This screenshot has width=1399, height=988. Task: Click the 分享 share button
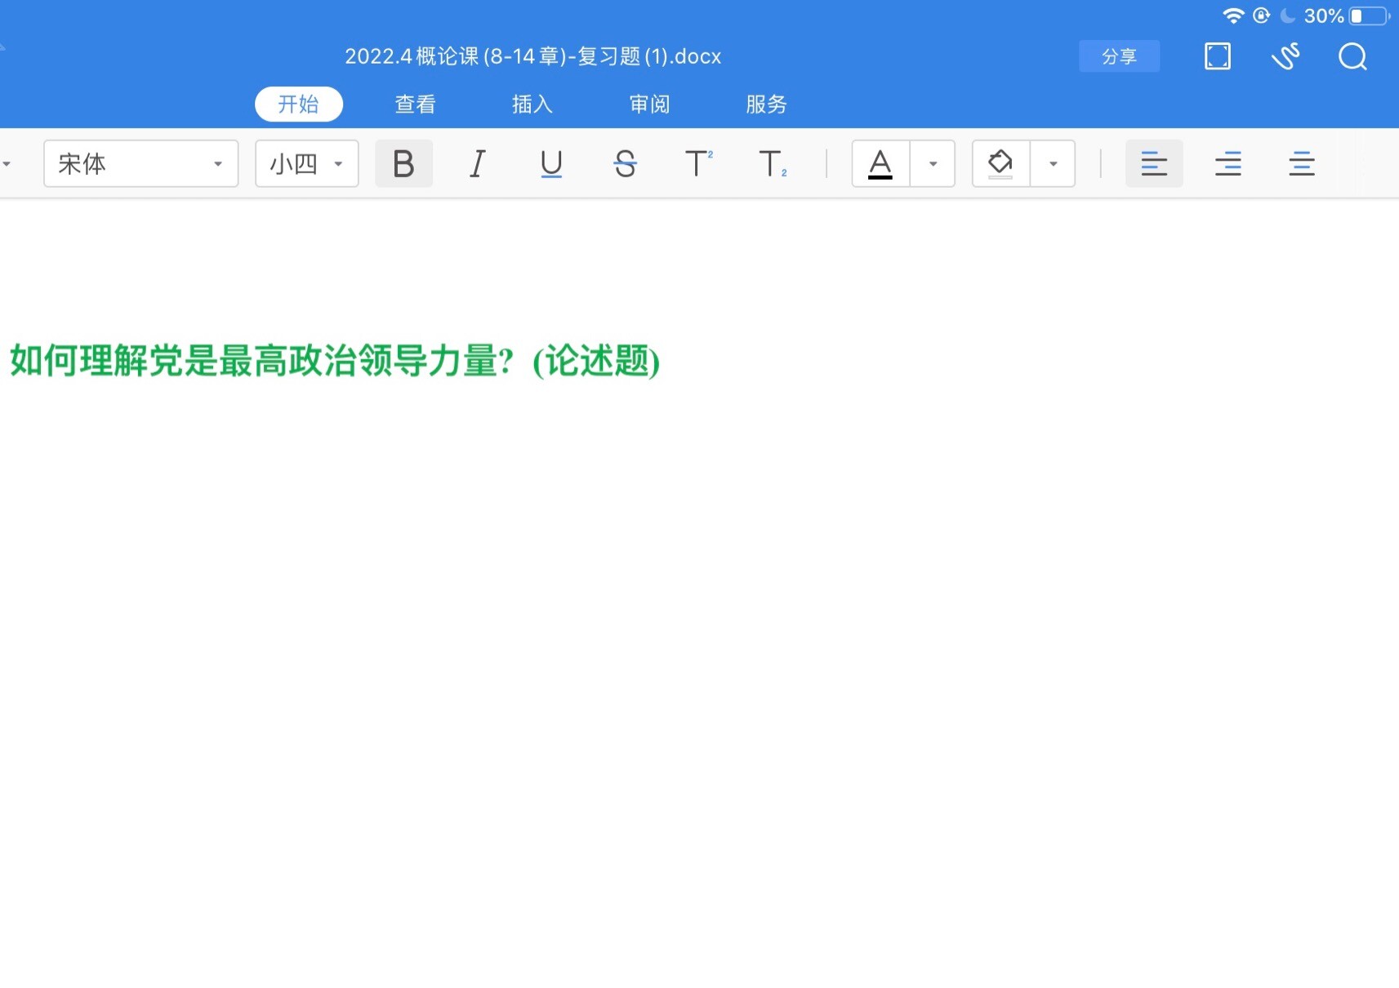[x=1119, y=56]
